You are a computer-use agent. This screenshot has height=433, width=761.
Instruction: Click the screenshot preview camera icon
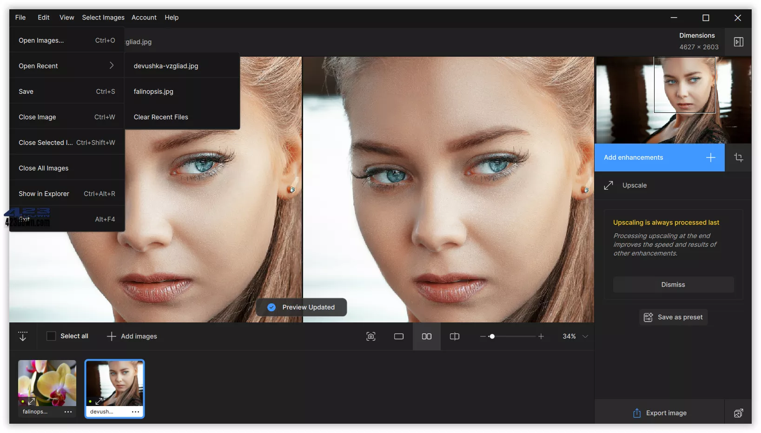coord(371,336)
